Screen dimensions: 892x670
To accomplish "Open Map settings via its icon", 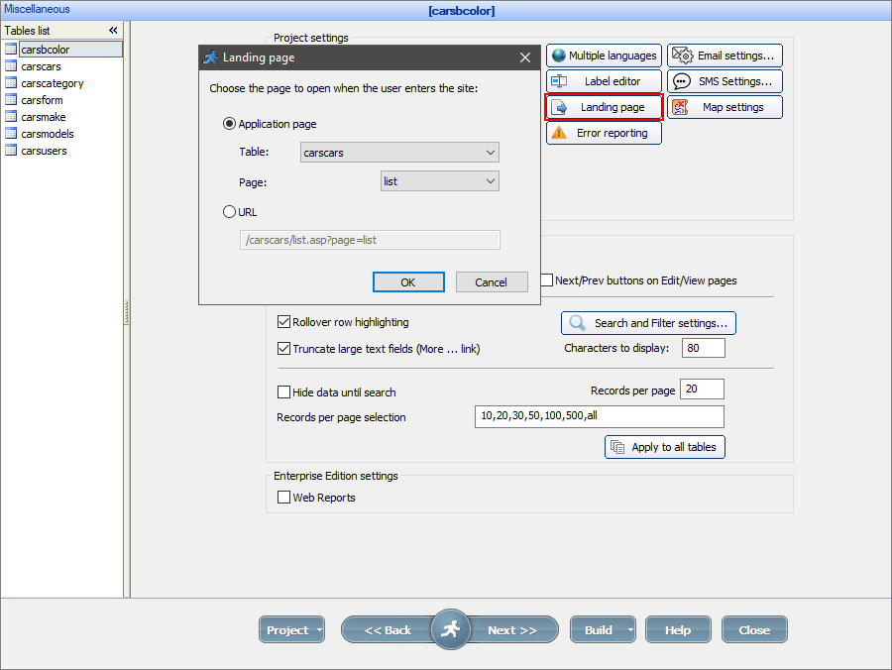I will coord(680,106).
